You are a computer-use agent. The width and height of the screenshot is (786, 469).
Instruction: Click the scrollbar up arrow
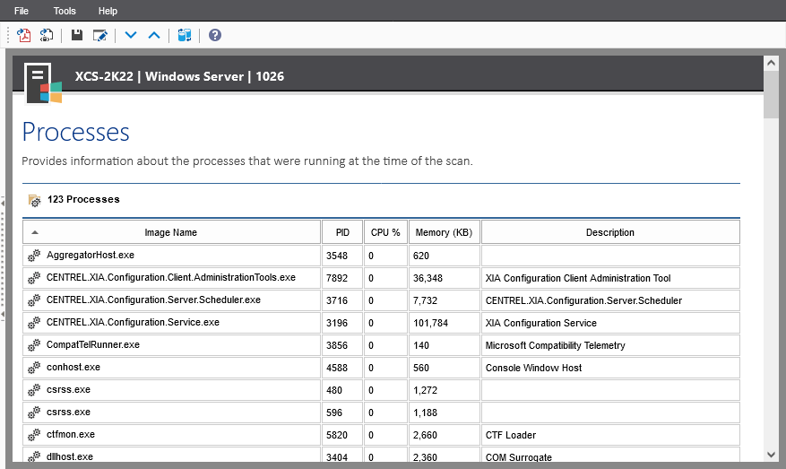click(771, 63)
